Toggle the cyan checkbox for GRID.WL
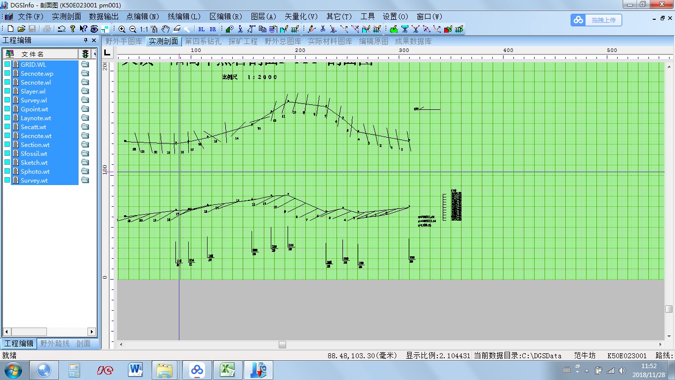 pyautogui.click(x=7, y=64)
